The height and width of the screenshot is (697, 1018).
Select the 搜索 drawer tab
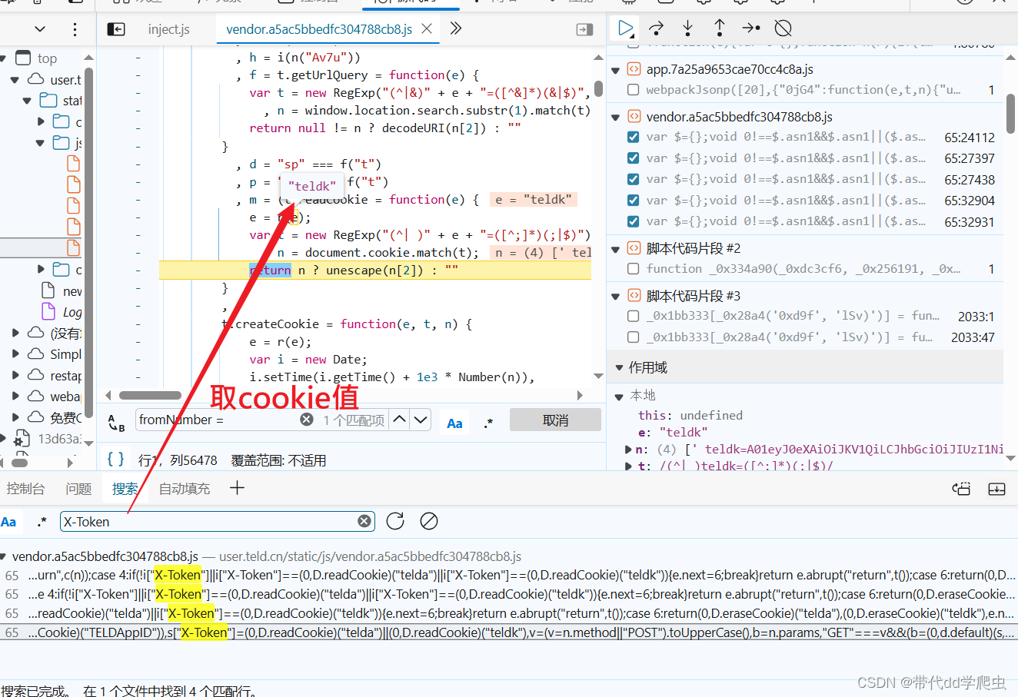tap(125, 489)
